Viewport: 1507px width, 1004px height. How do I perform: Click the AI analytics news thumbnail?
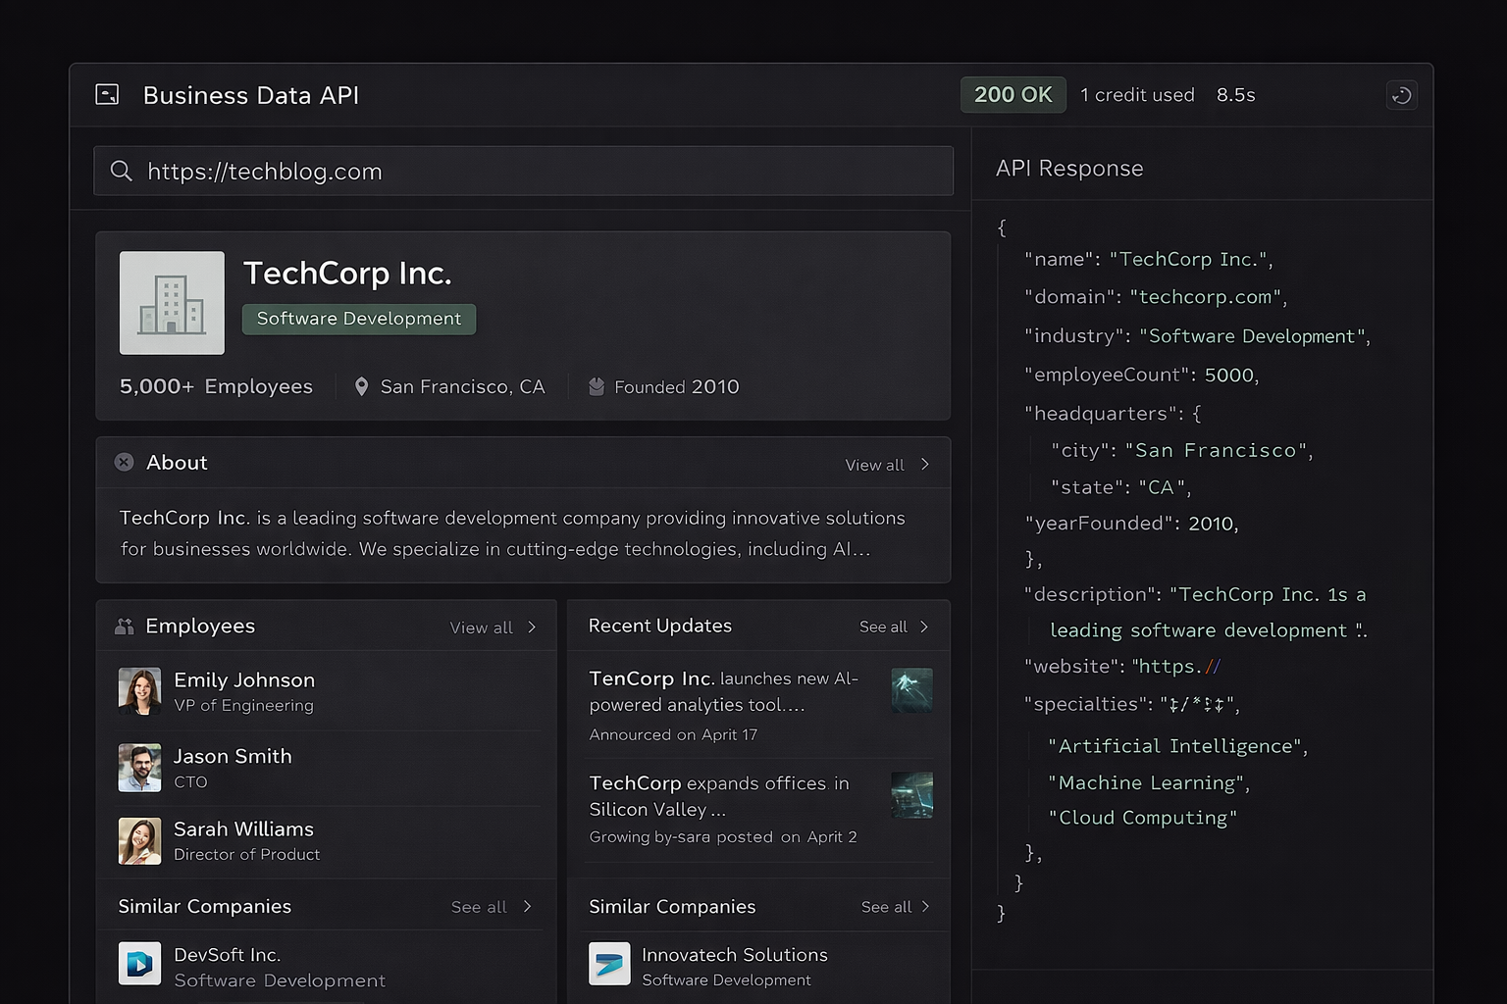pyautogui.click(x=911, y=690)
